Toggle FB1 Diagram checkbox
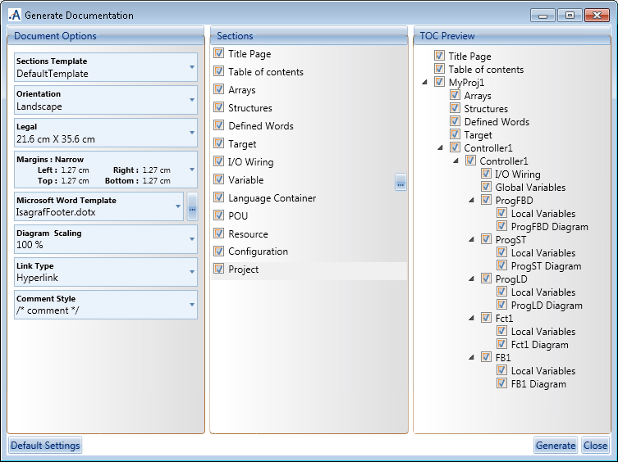The image size is (618, 462). pyautogui.click(x=501, y=383)
